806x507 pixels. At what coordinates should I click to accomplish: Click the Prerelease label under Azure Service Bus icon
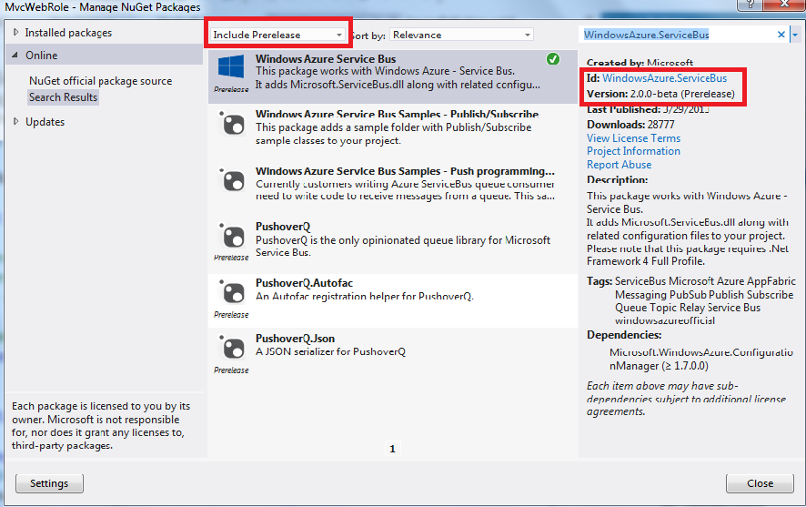click(x=231, y=89)
